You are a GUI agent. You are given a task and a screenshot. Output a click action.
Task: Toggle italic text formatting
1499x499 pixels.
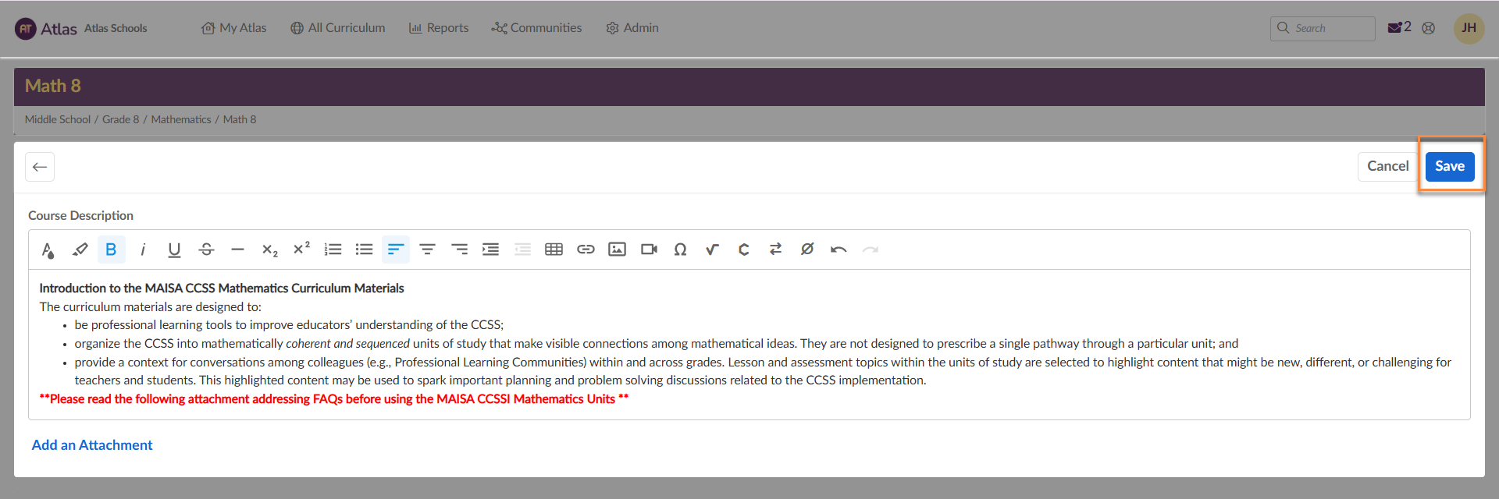click(x=143, y=249)
